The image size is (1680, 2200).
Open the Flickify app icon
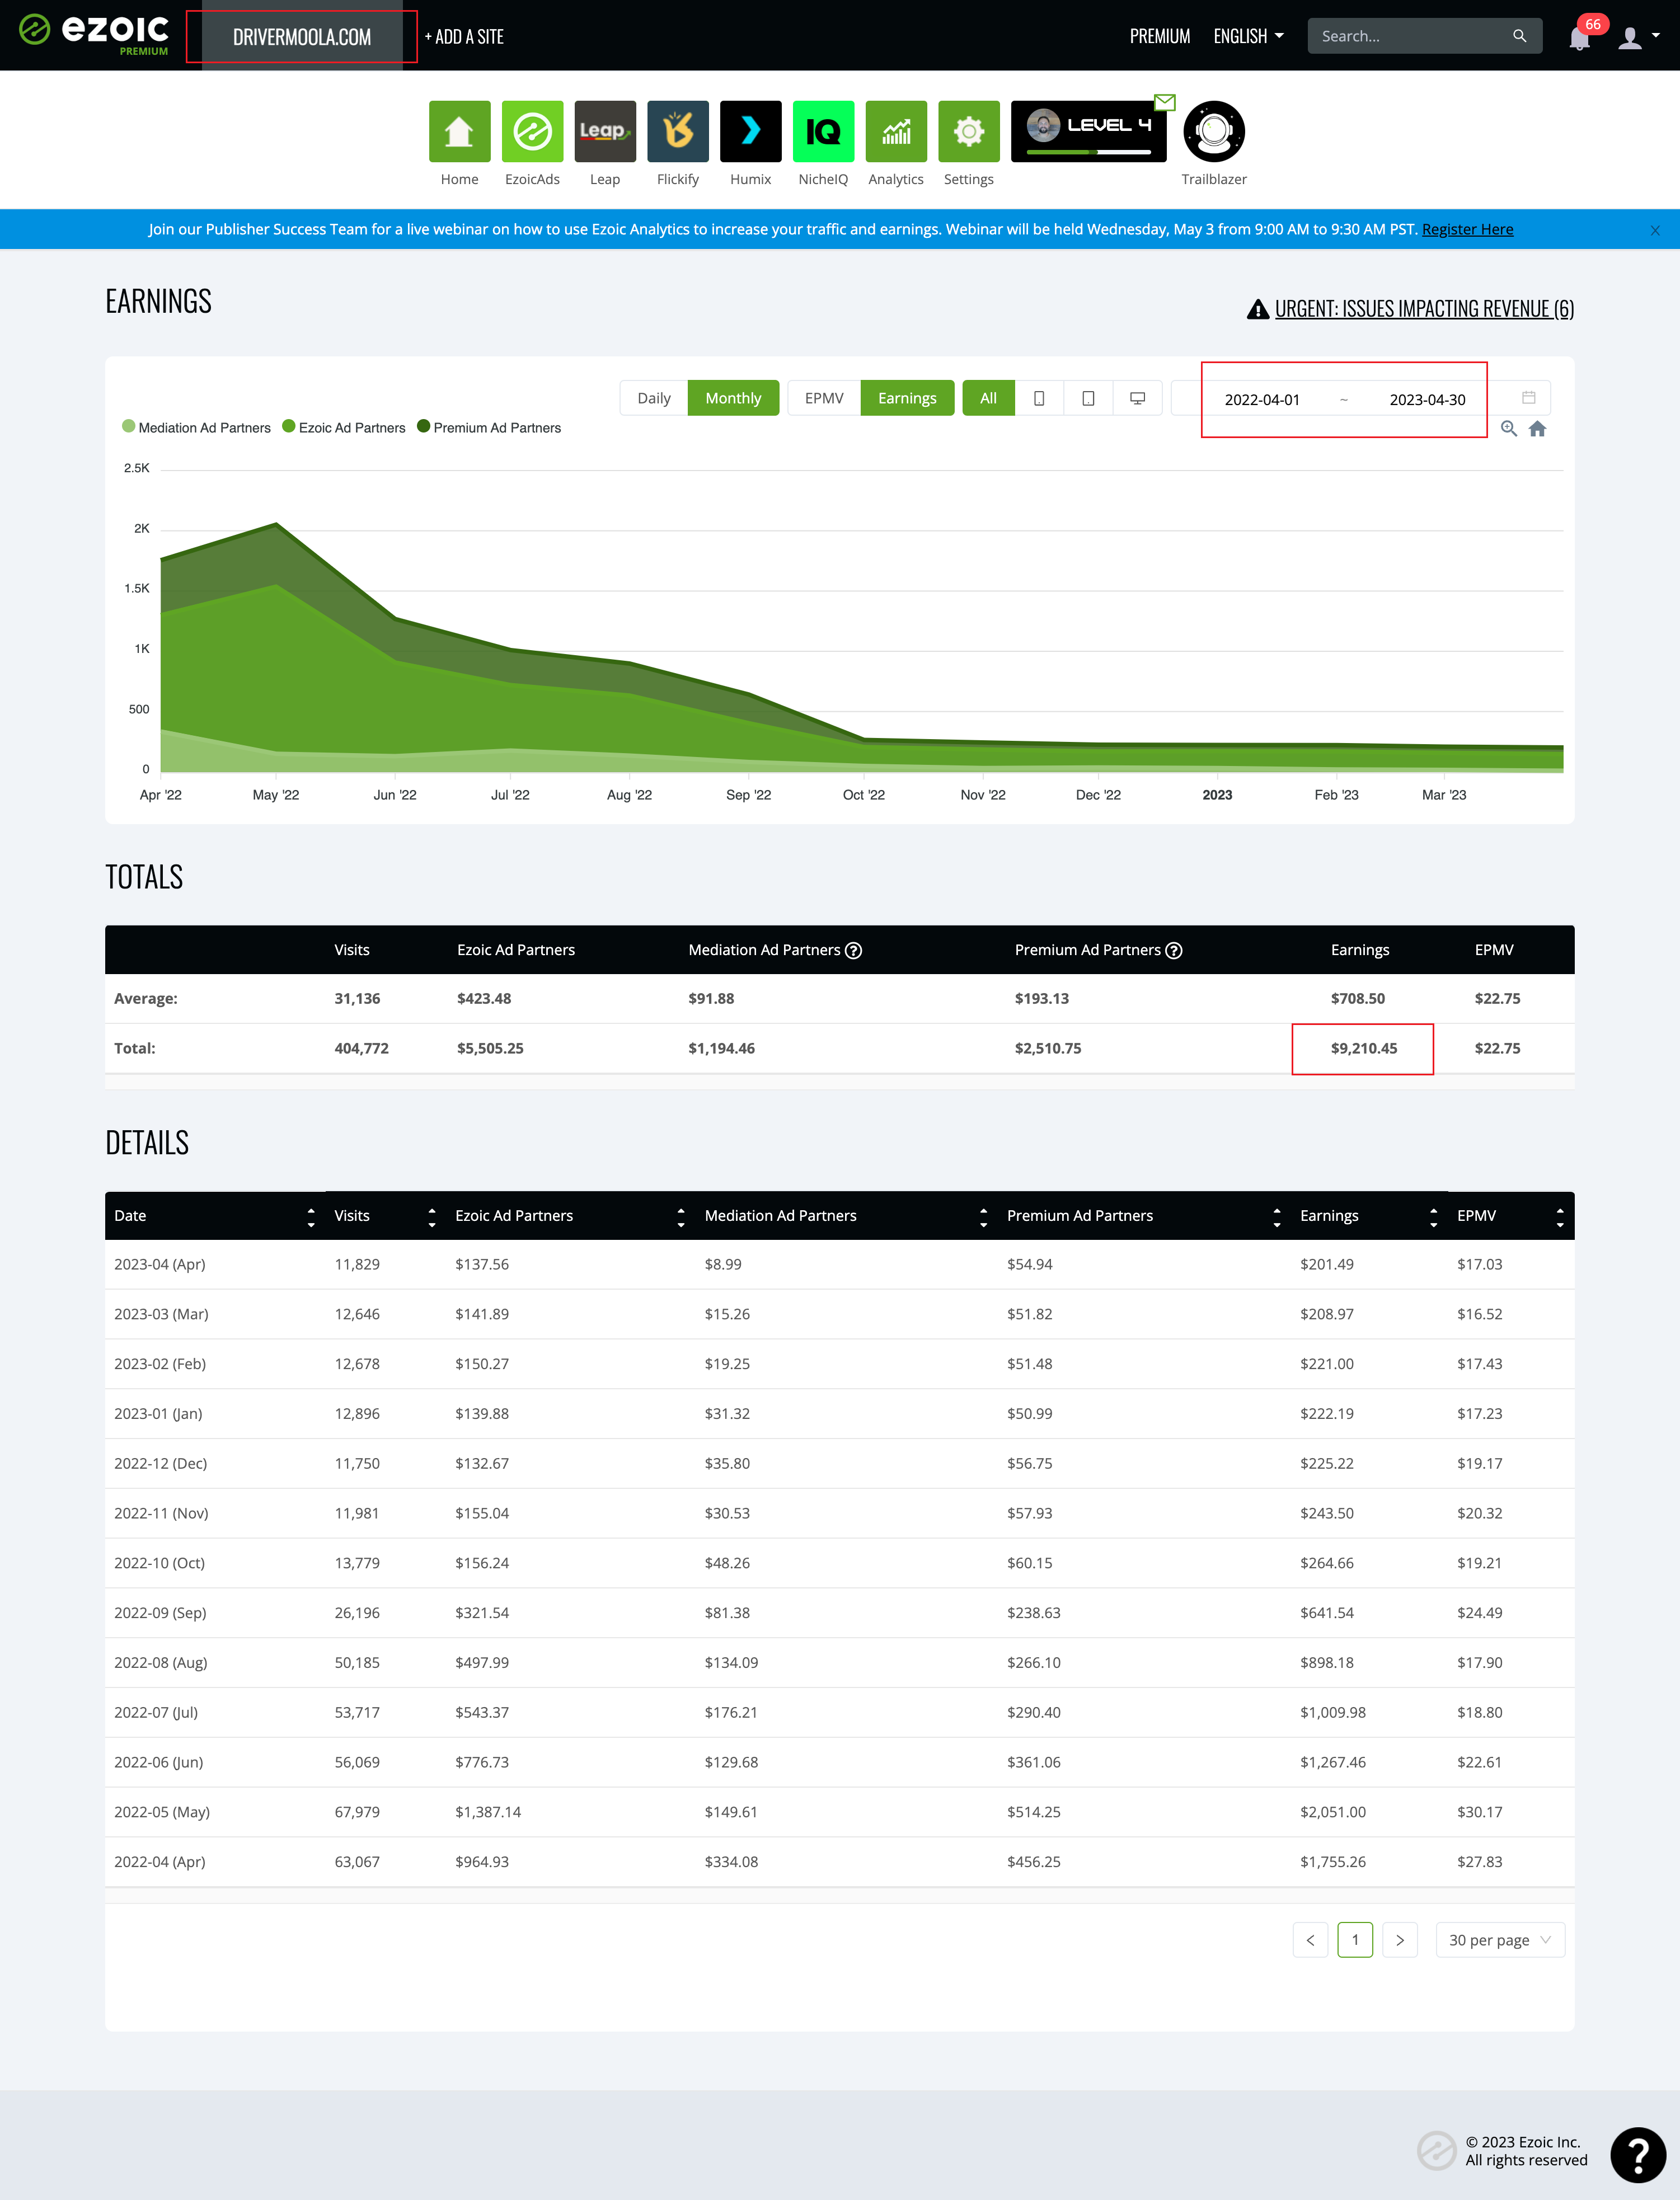678,131
